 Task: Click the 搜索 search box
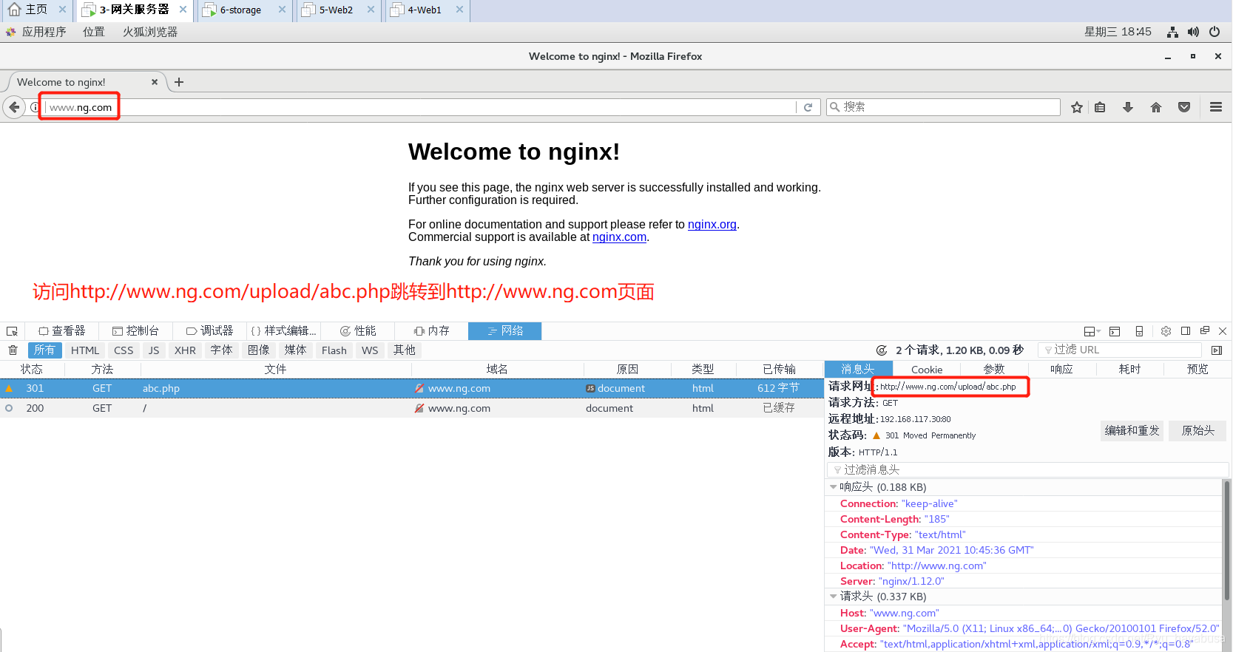point(943,107)
